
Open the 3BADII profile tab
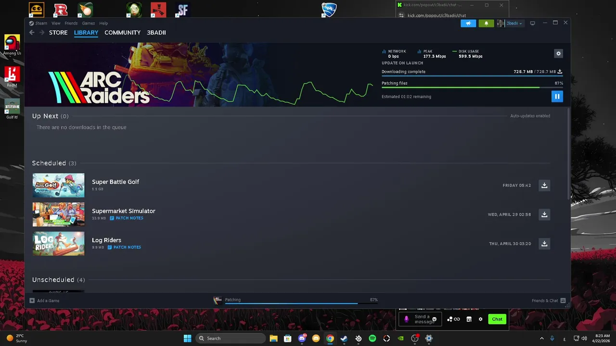156,32
